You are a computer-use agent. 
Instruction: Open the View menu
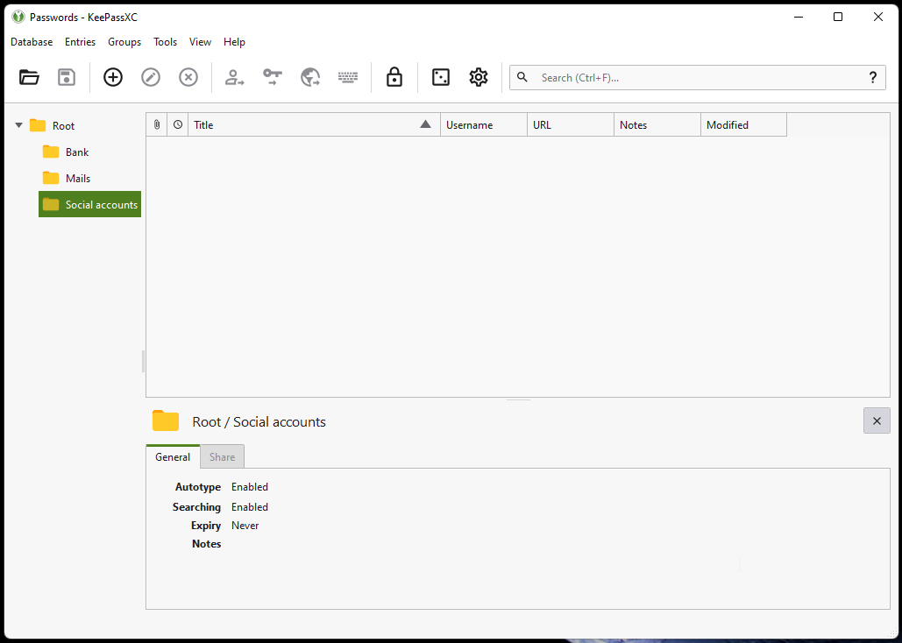pos(200,42)
